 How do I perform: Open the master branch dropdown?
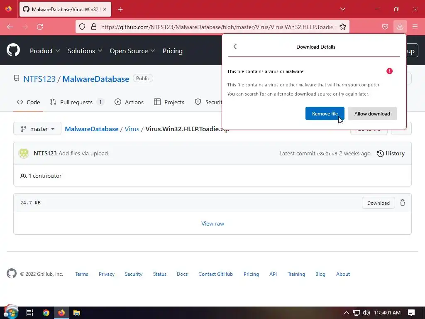coord(37,129)
